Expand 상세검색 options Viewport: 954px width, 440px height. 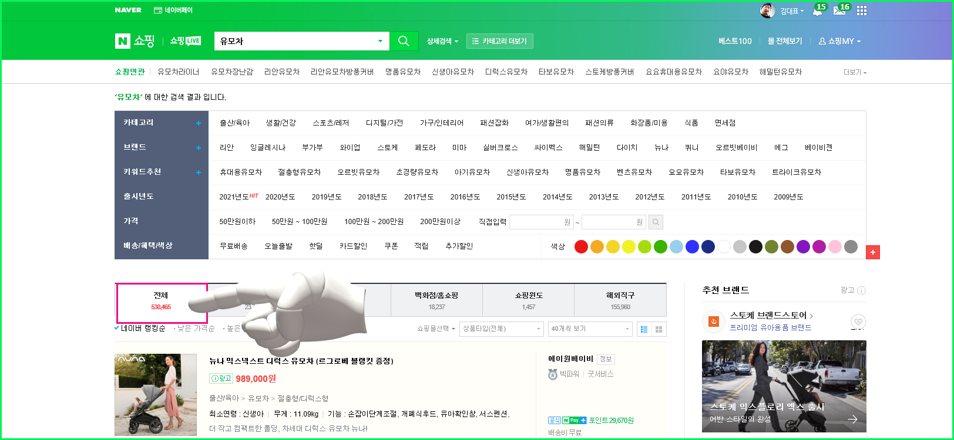(442, 41)
